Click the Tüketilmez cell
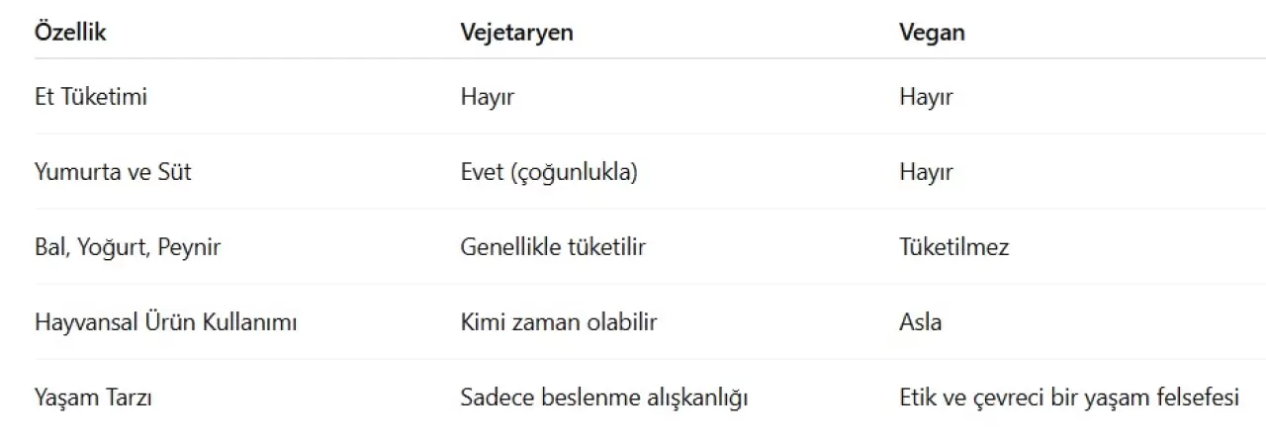The image size is (1266, 443). click(x=953, y=247)
